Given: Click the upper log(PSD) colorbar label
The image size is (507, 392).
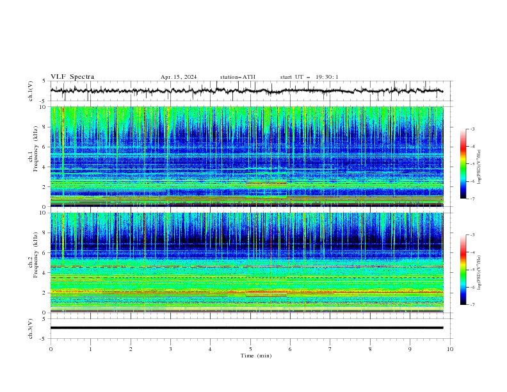Looking at the screenshot, I should click(x=479, y=167).
